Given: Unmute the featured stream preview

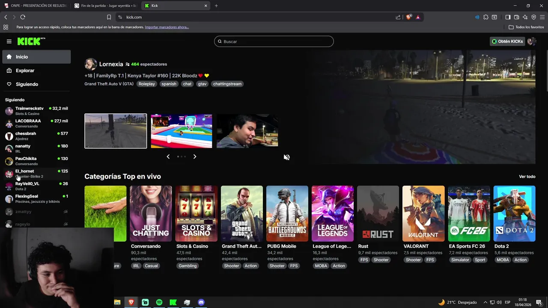Looking at the screenshot, I should pyautogui.click(x=286, y=157).
